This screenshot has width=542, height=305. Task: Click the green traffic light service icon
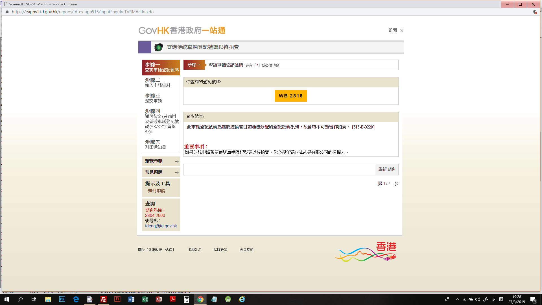click(x=159, y=47)
